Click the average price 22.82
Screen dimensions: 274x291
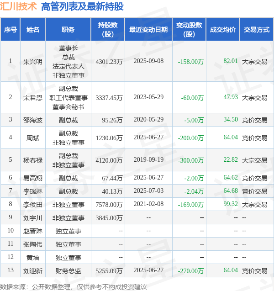[x=231, y=159]
